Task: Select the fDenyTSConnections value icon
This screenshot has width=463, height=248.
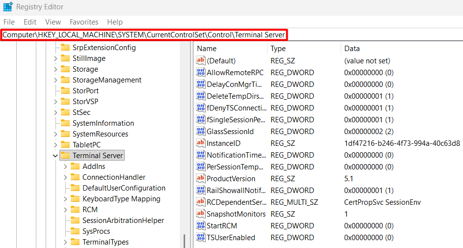Action: coord(200,108)
